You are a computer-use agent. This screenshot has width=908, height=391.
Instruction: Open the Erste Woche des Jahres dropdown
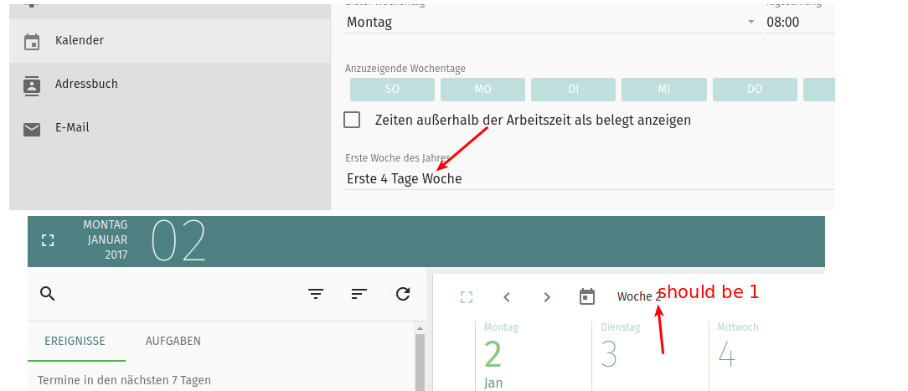point(586,178)
